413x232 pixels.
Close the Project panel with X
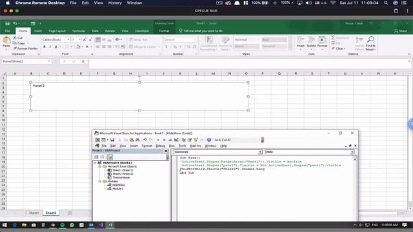tap(166, 151)
